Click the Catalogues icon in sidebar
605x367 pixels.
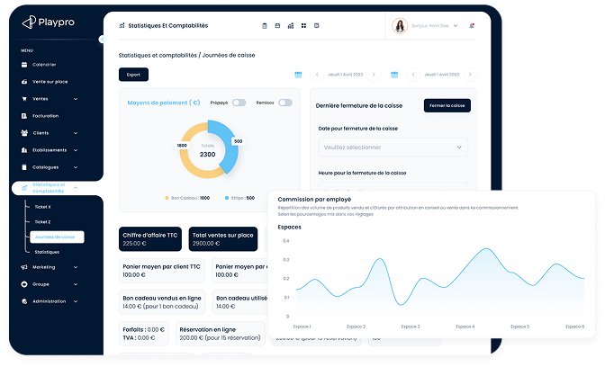24,167
